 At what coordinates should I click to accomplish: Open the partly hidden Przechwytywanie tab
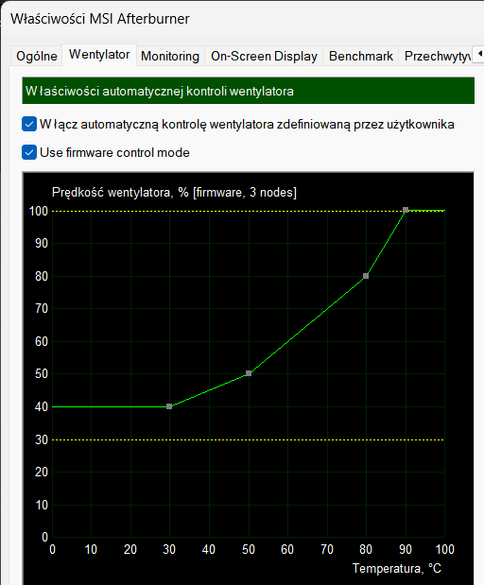click(x=436, y=57)
